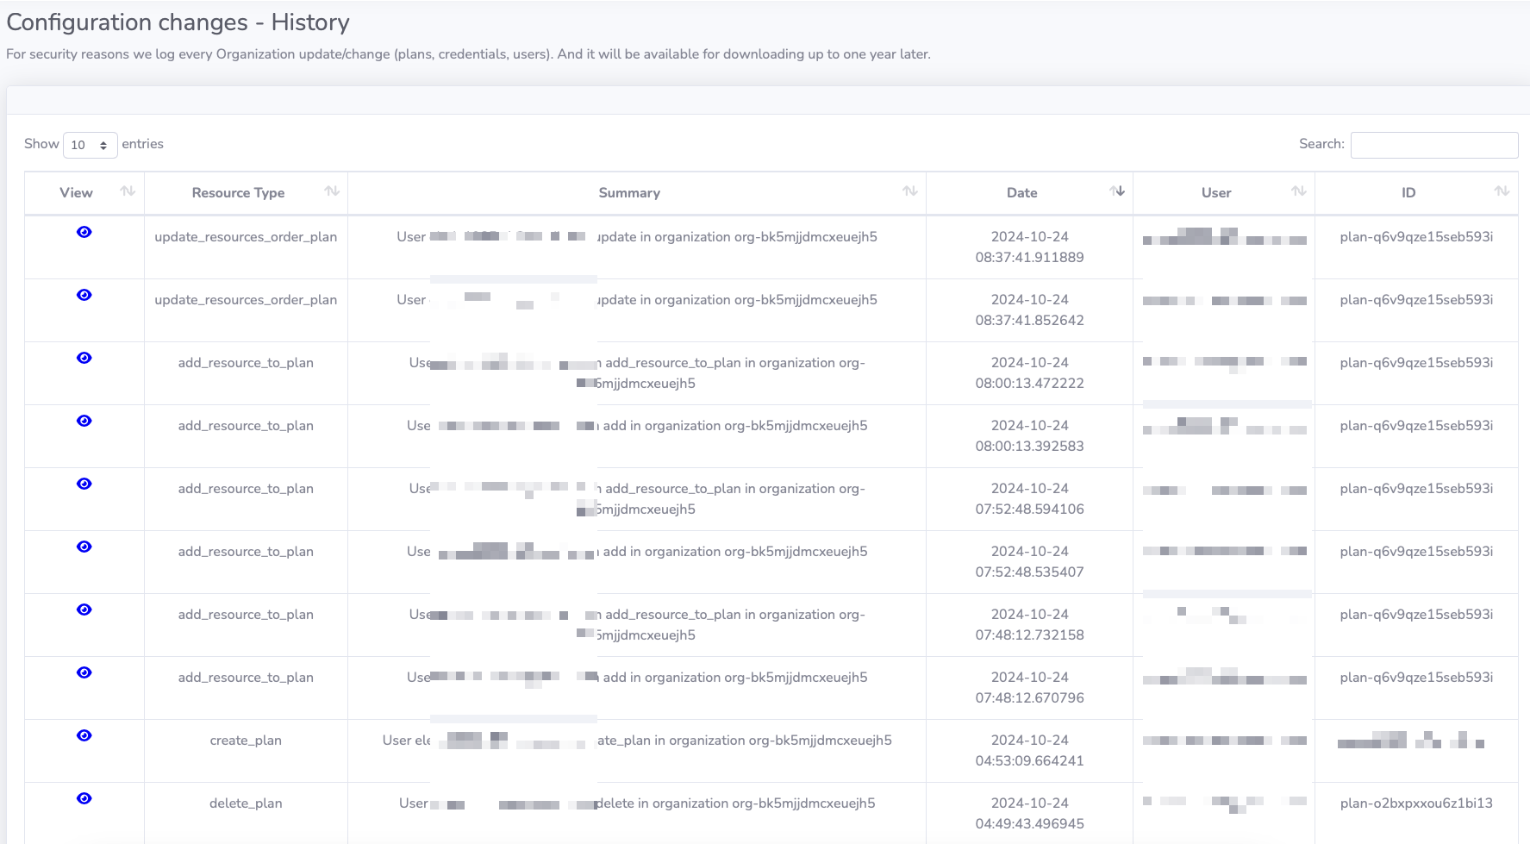Click plan-o2bxpxxou6z1bi13 ID in the delete_plan row
The height and width of the screenshot is (844, 1530).
coord(1415,803)
